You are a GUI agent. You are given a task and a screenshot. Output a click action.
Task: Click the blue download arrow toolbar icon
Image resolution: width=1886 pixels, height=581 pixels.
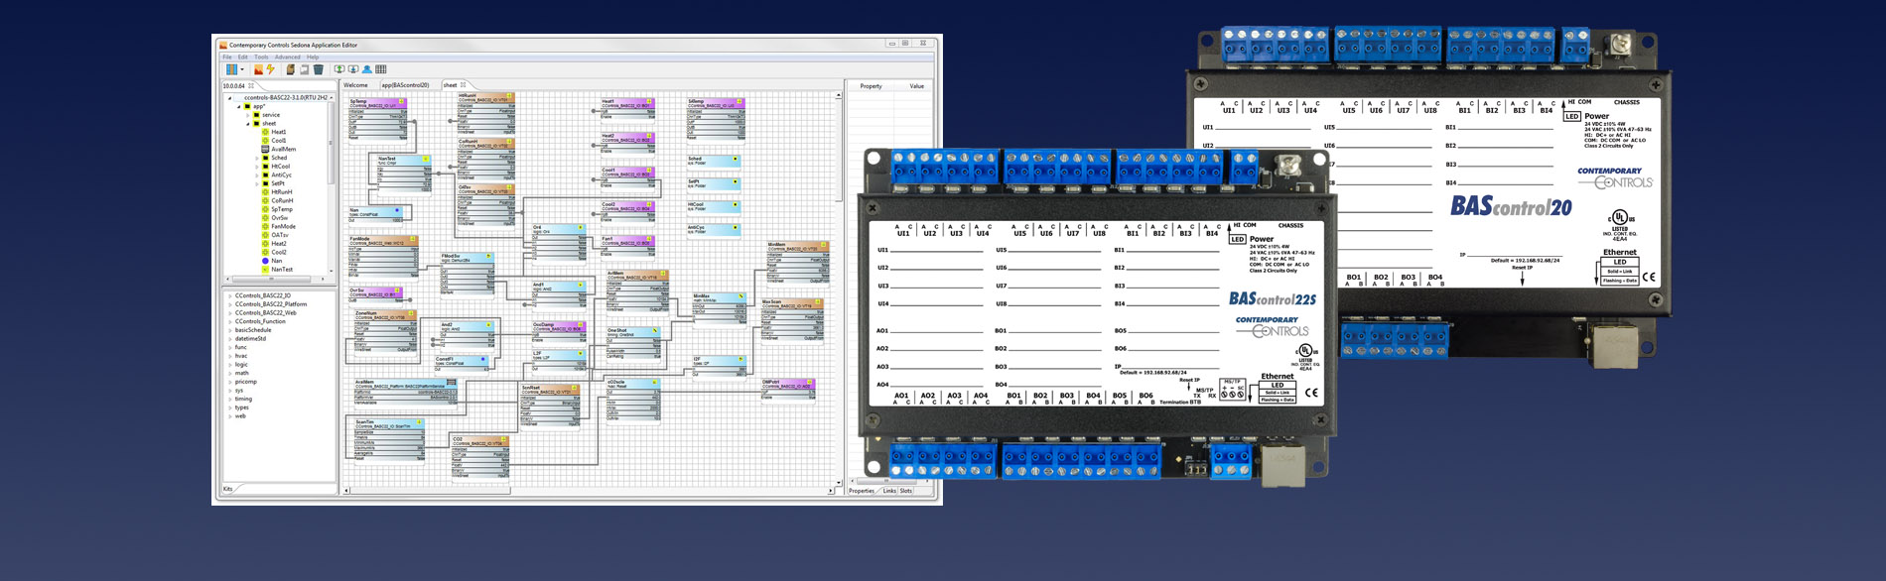tap(352, 70)
